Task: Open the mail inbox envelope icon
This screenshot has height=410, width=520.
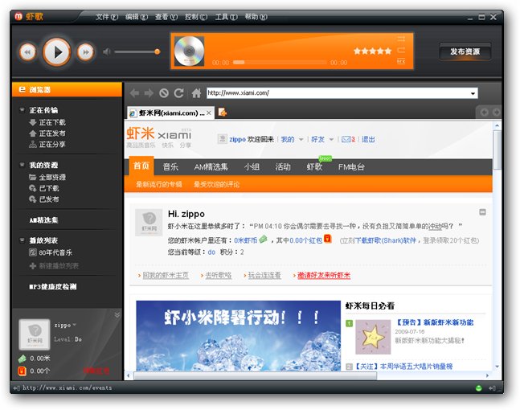Action: tap(346, 139)
